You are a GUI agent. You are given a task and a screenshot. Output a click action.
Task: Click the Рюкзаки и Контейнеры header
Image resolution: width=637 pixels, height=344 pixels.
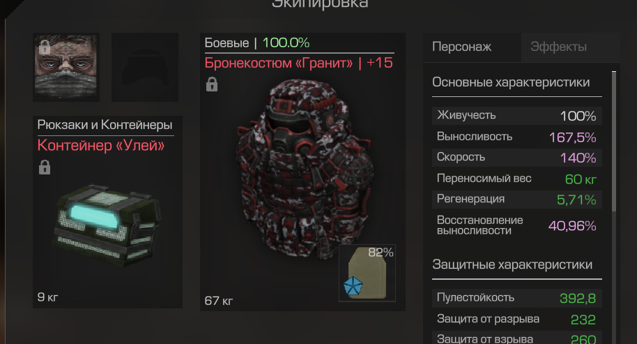point(105,125)
